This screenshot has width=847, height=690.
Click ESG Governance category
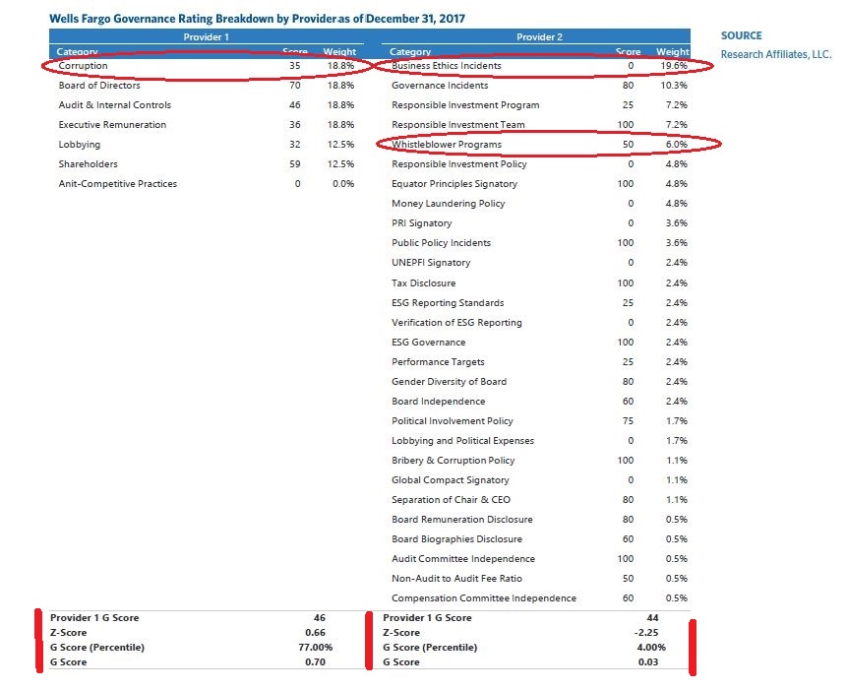tap(428, 343)
